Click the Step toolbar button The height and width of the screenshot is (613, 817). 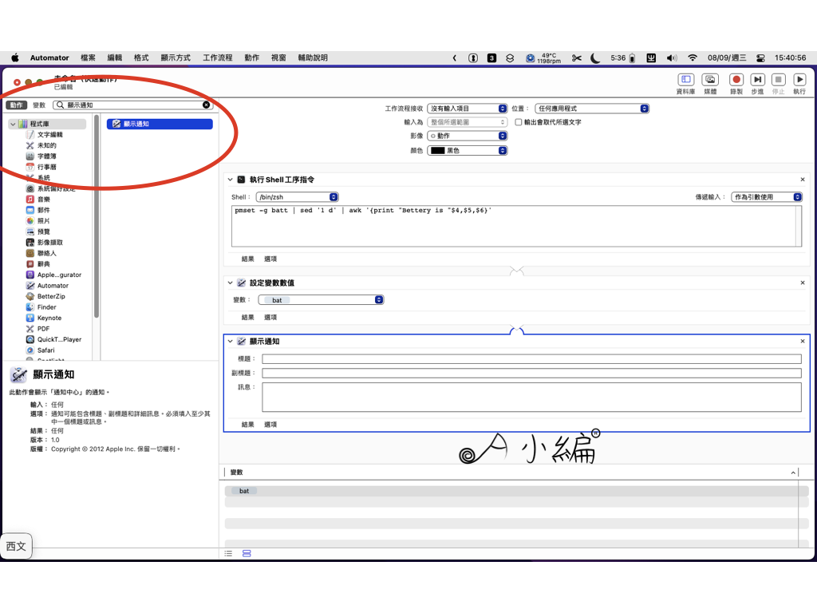[758, 79]
